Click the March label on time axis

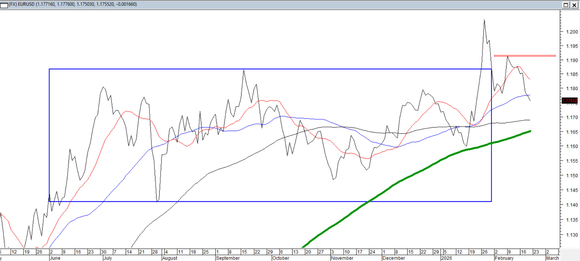pyautogui.click(x=552, y=258)
